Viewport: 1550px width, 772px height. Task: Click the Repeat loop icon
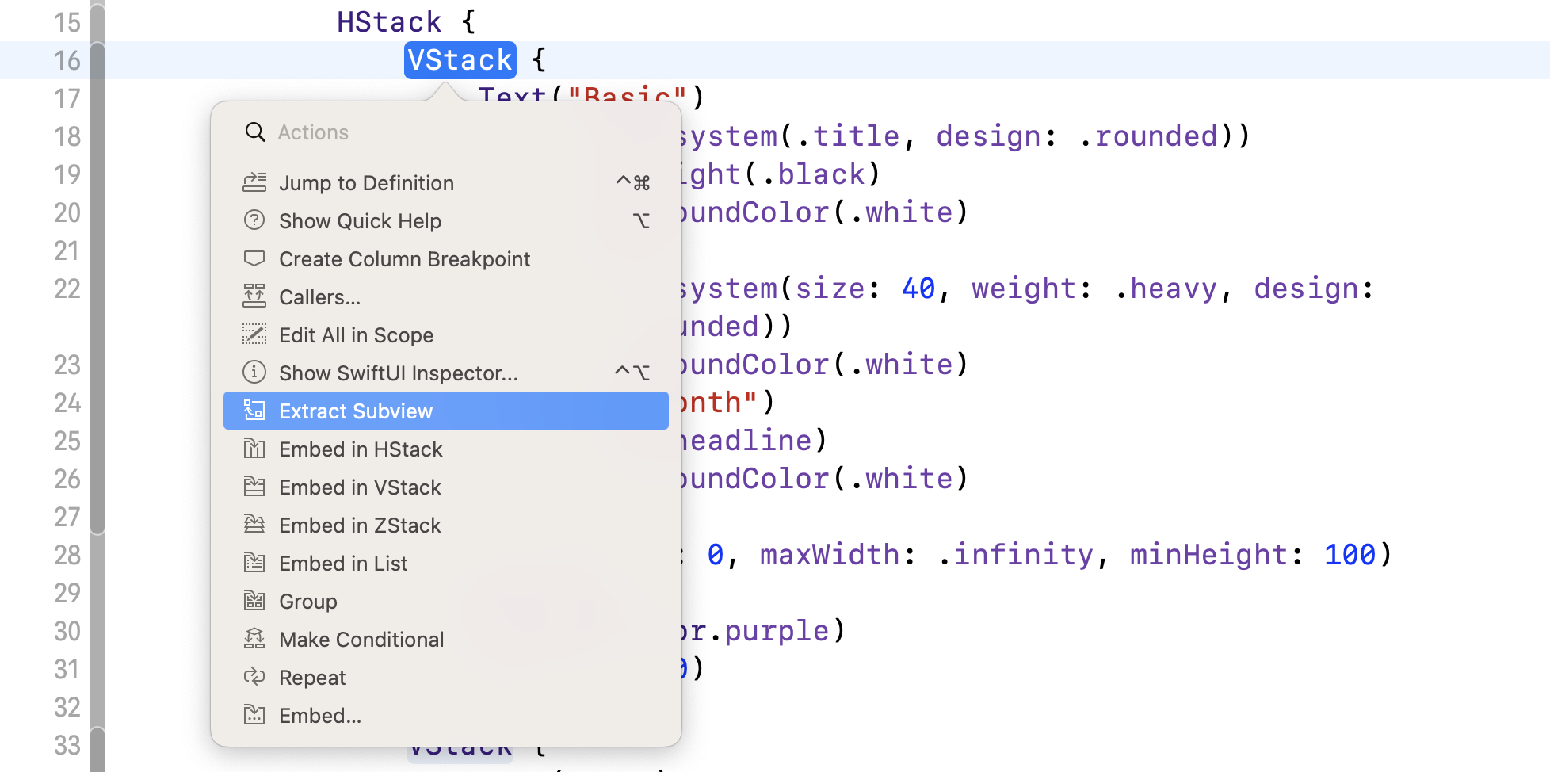pyautogui.click(x=254, y=677)
